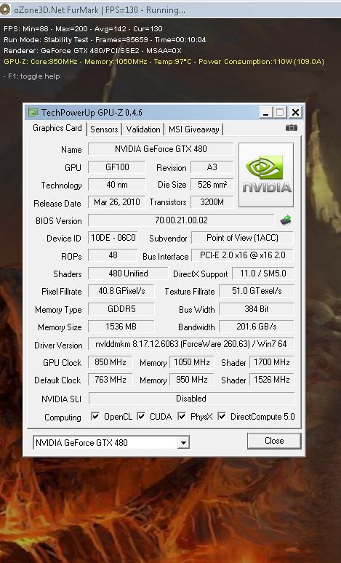Click the GPU field showing GF100

(117, 167)
